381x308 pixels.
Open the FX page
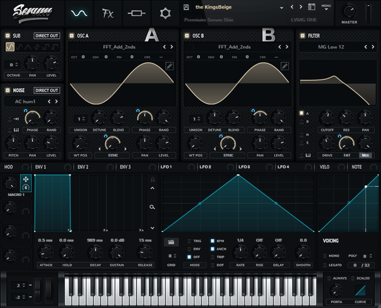[x=107, y=13]
